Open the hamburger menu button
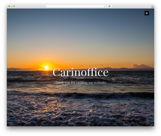 [x=147, y=13]
